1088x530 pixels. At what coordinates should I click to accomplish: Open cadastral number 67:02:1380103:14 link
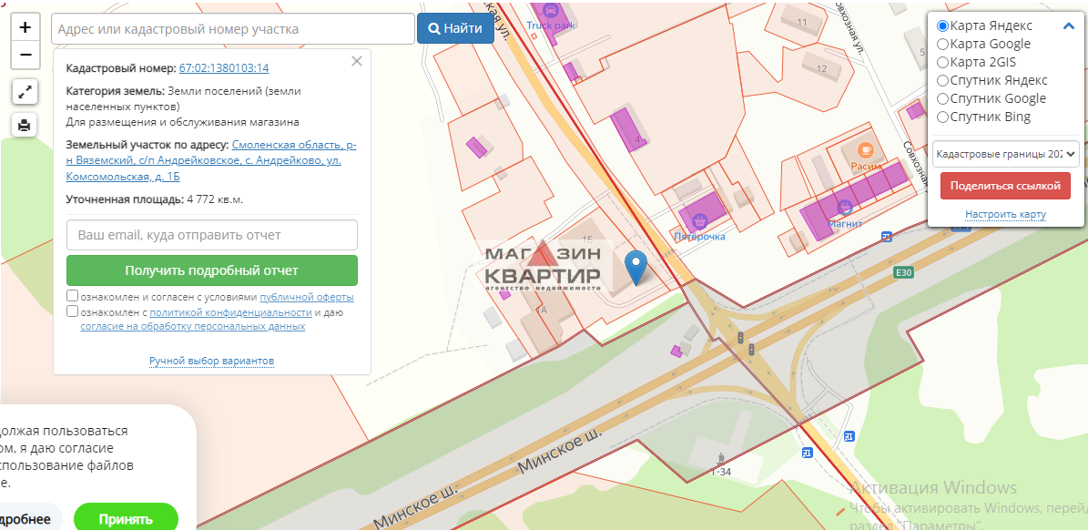point(224,68)
